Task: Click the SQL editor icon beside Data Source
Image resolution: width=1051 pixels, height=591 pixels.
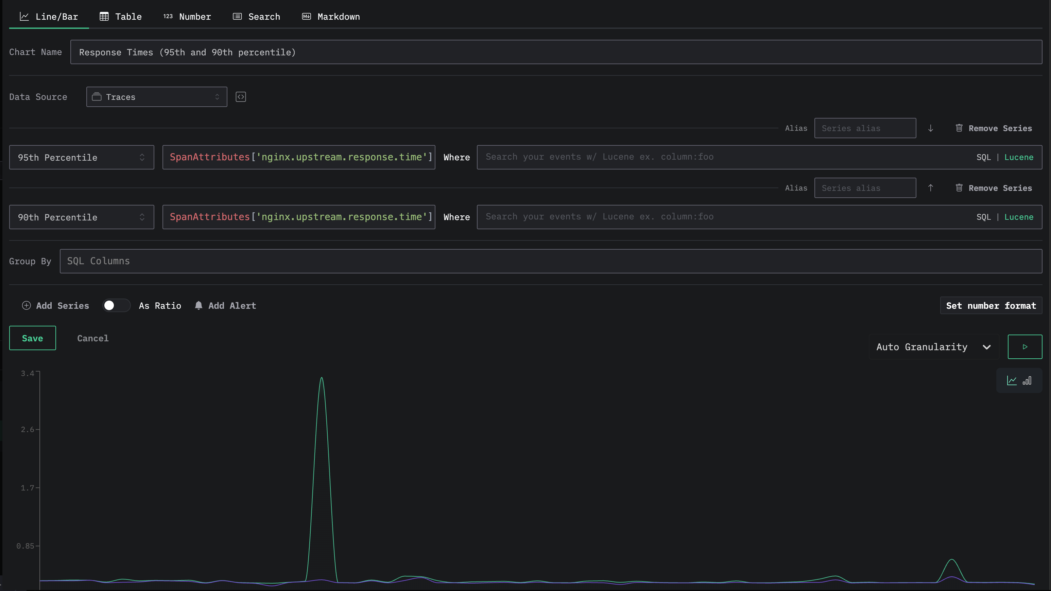Action: [241, 97]
